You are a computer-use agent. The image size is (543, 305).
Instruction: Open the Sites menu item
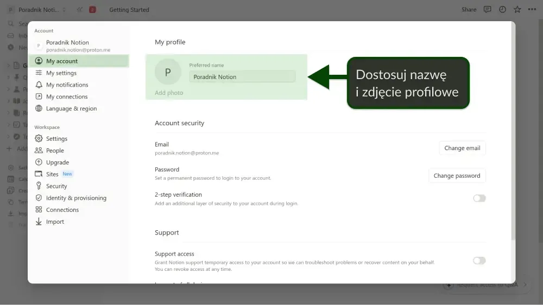[79, 174]
